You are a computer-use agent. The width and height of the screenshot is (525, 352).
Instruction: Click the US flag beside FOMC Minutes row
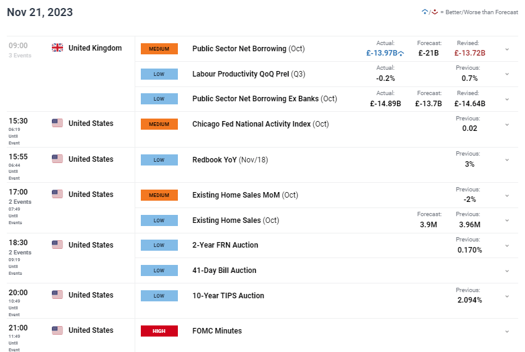57,330
